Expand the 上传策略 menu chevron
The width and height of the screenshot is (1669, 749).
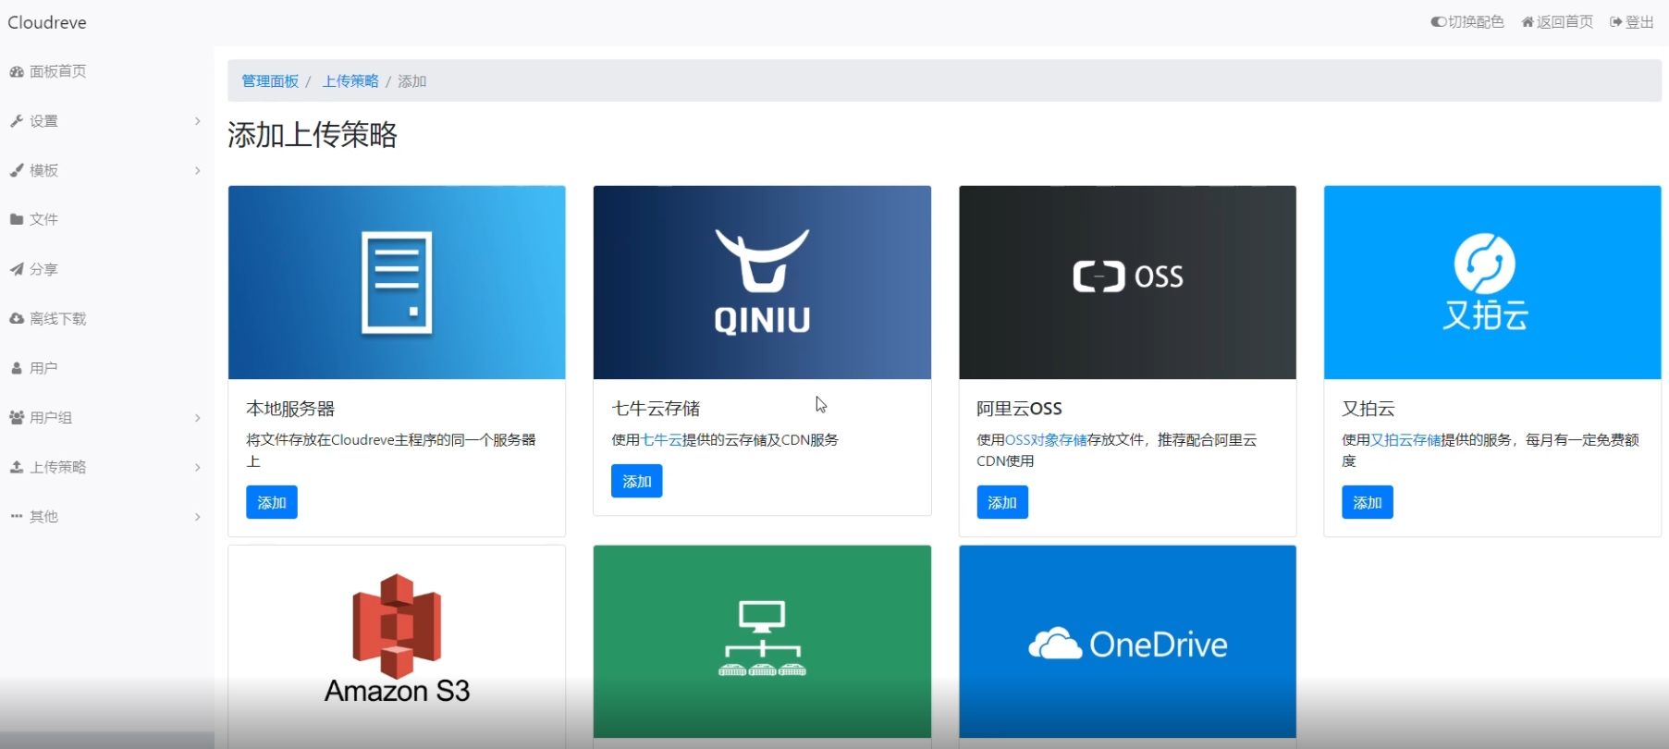[x=197, y=467]
